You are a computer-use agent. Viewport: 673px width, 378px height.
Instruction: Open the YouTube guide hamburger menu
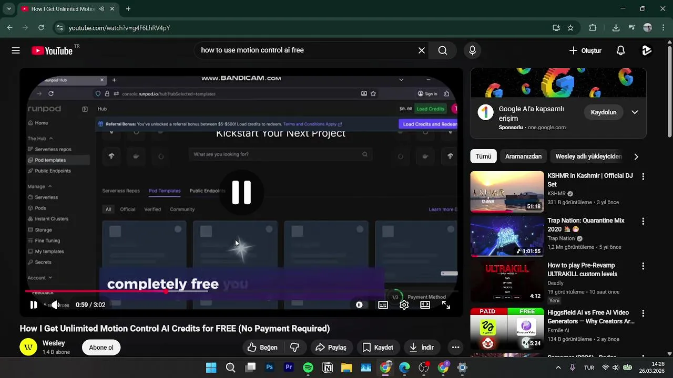tap(16, 50)
